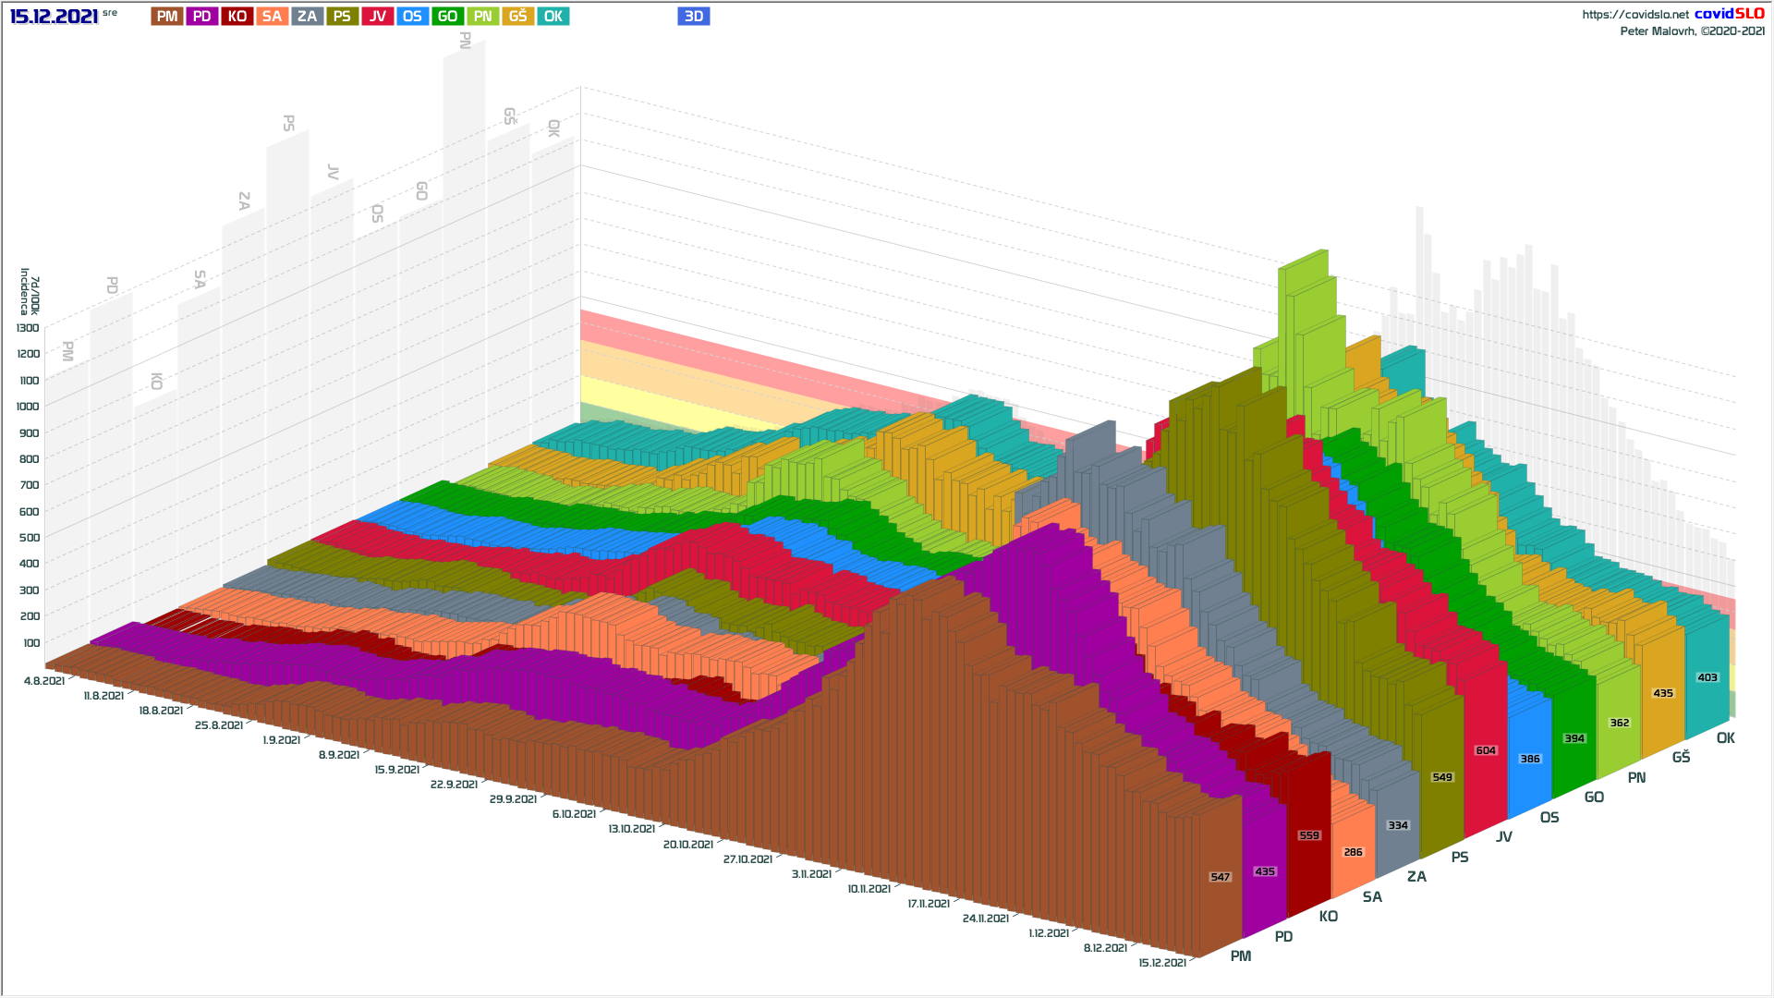Toggle the SA orange legend button

point(272,17)
